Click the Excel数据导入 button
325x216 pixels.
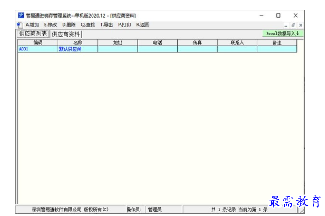tap(283, 34)
